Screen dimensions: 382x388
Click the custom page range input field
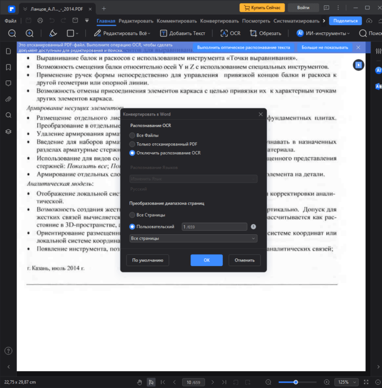tap(215, 226)
